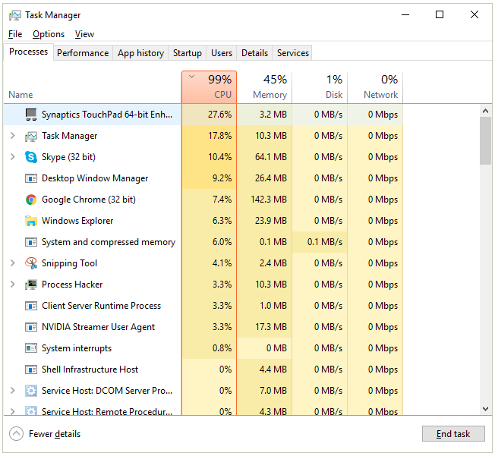Viewport: 495px width, 456px height.
Task: Sort by the CPU column header
Action: pyautogui.click(x=209, y=87)
